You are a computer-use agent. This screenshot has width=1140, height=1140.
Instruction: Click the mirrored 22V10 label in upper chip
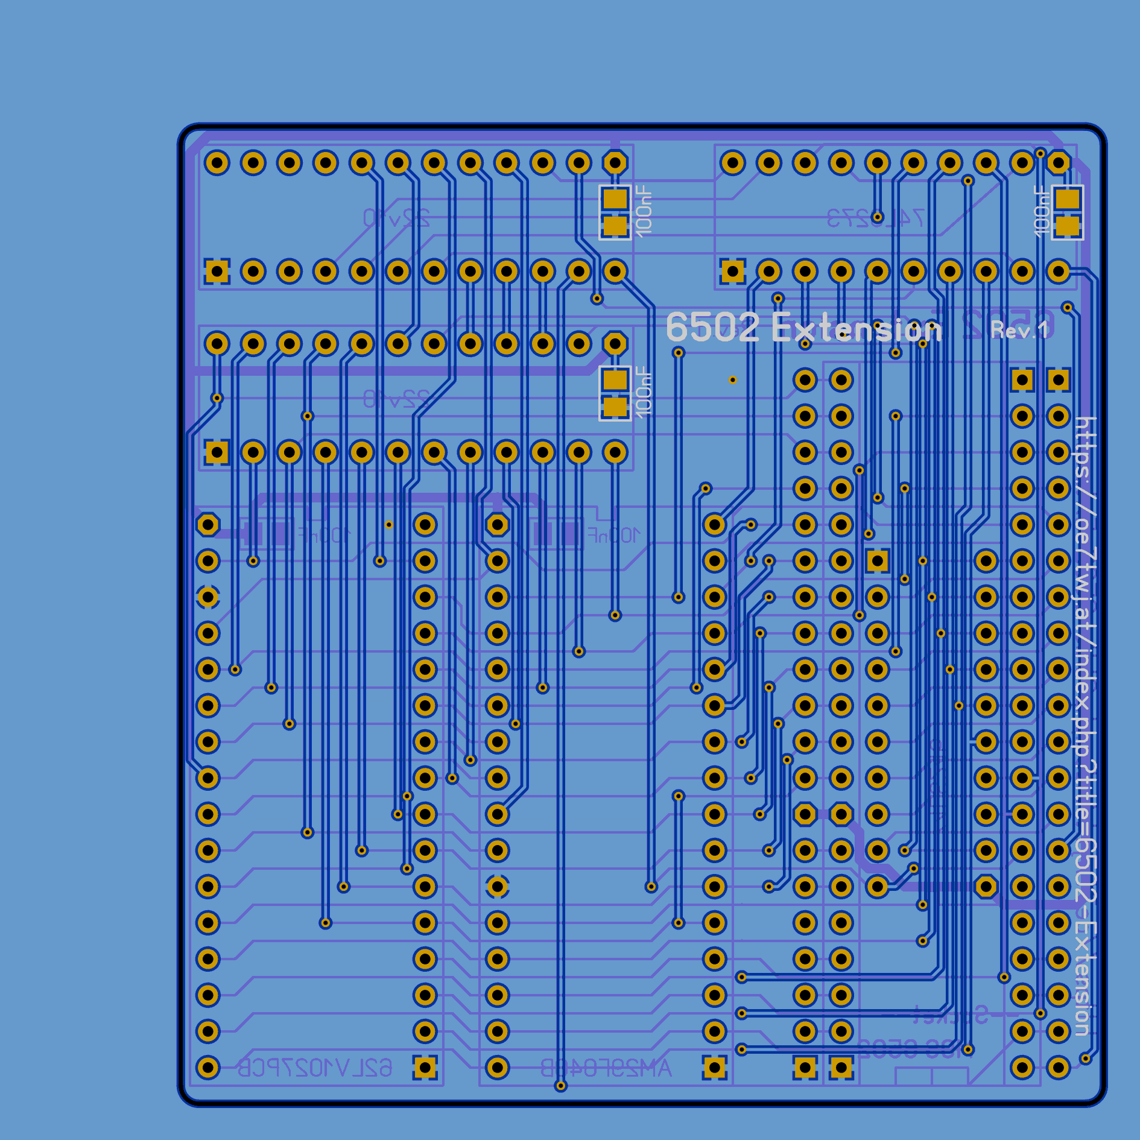tap(396, 218)
